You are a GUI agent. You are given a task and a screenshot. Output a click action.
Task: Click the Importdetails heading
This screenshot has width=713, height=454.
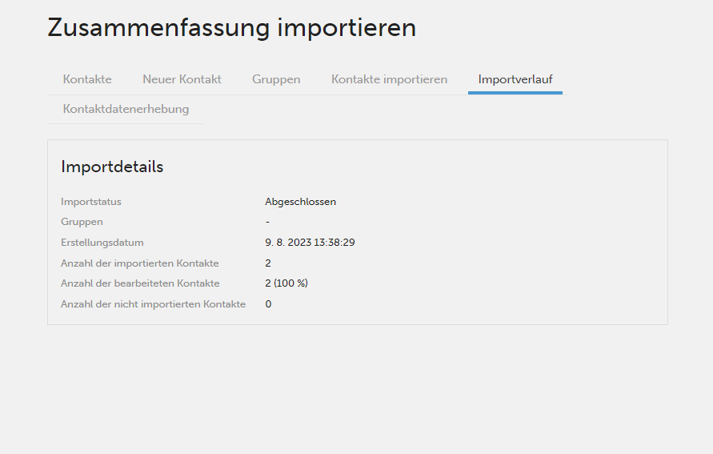(112, 167)
